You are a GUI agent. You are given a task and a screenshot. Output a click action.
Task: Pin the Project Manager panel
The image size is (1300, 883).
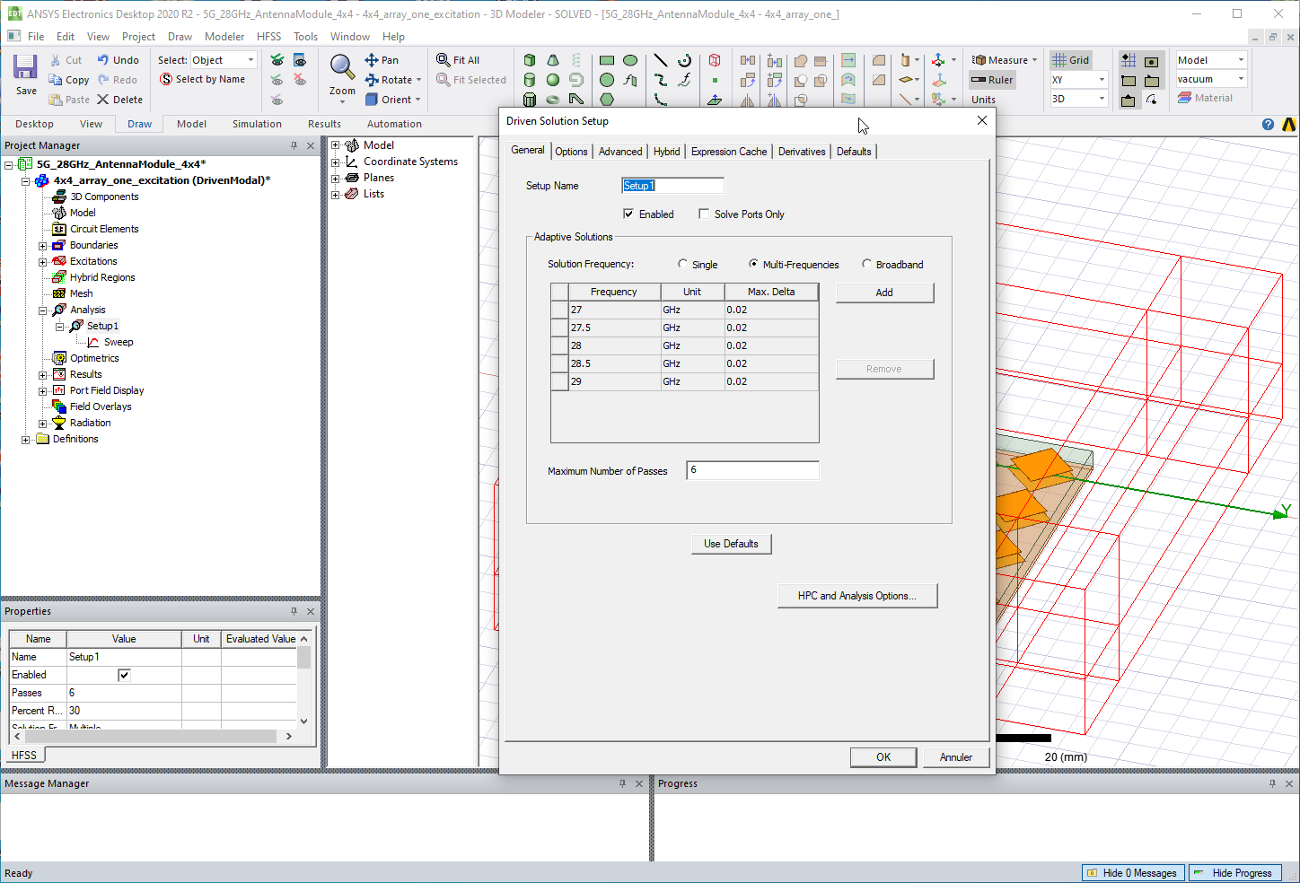click(294, 145)
